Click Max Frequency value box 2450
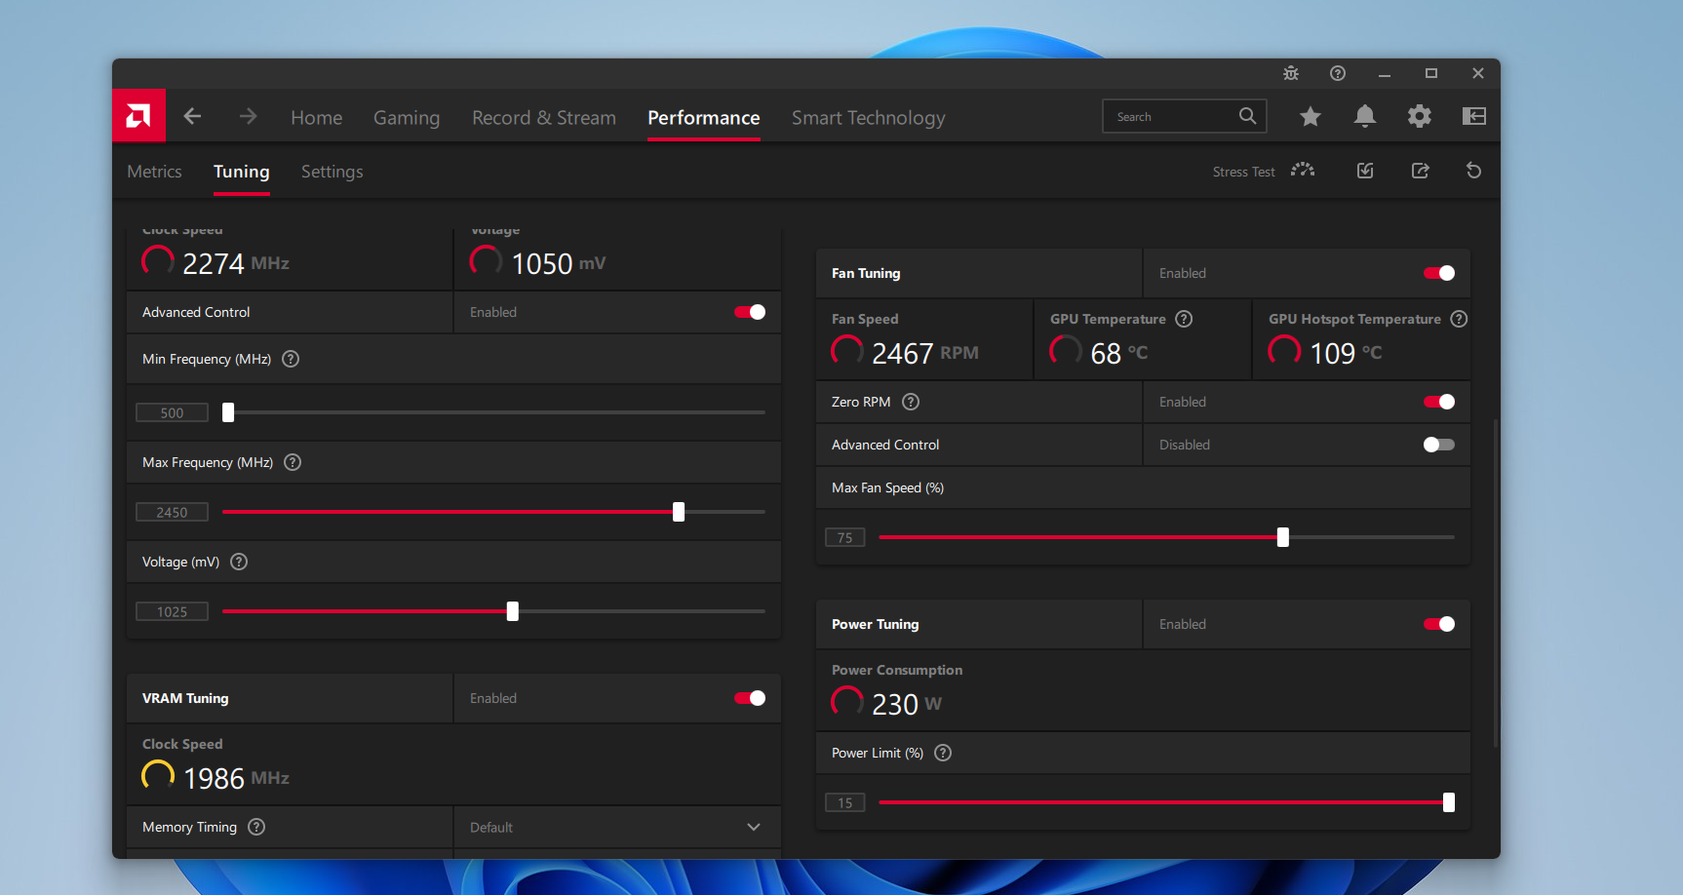This screenshot has width=1683, height=895. pyautogui.click(x=172, y=512)
